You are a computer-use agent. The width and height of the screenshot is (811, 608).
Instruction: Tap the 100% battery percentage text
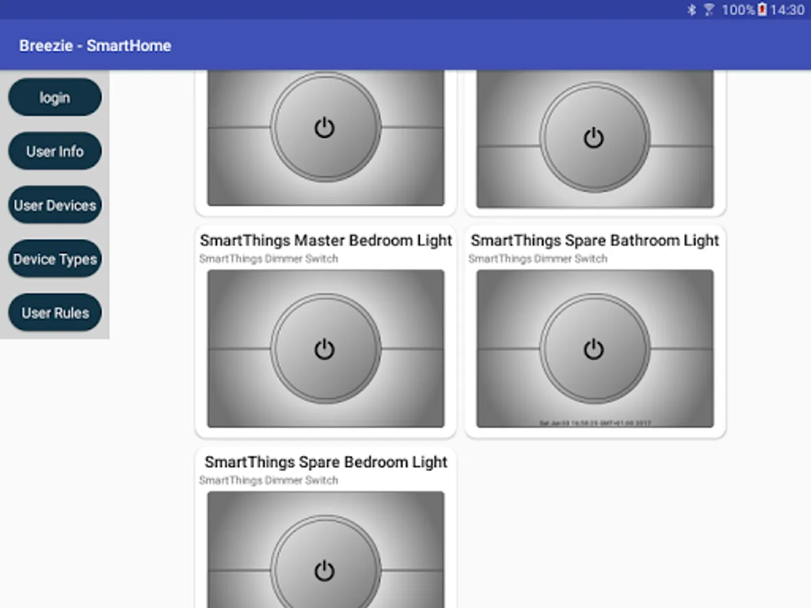point(738,10)
